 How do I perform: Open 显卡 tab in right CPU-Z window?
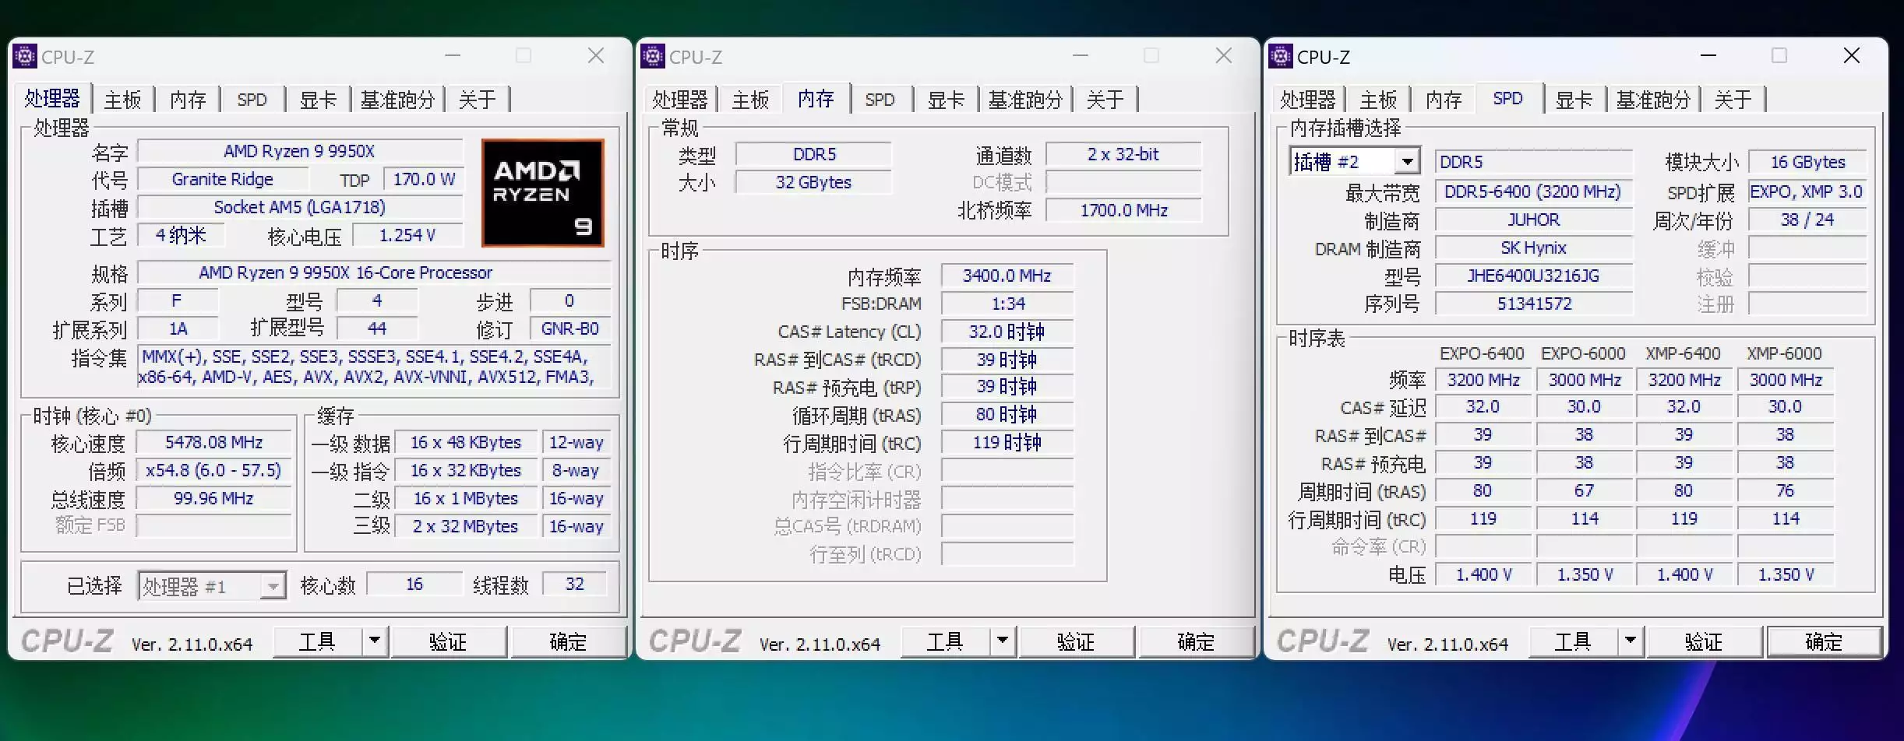click(x=1574, y=100)
